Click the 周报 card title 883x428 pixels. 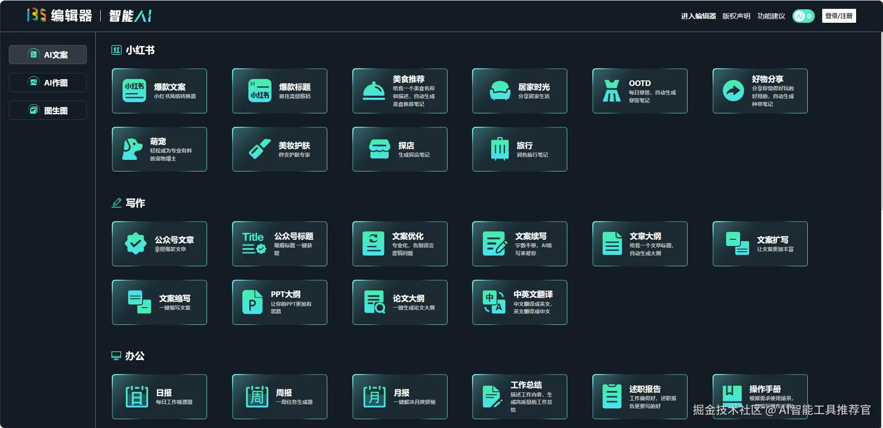coord(284,393)
